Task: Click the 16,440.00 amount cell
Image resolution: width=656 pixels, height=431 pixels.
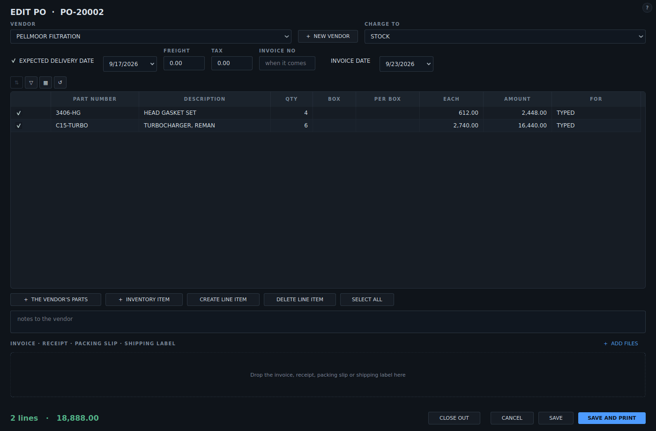Action: 517,126
